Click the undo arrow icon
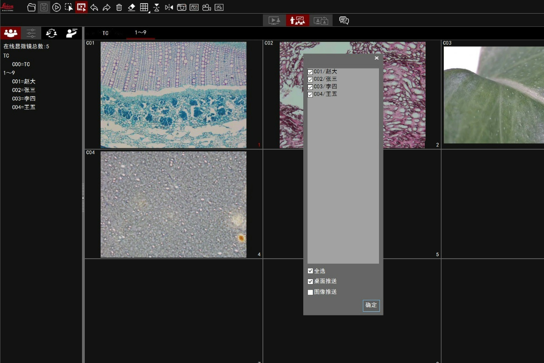Image resolution: width=544 pixels, height=363 pixels. (x=94, y=7)
